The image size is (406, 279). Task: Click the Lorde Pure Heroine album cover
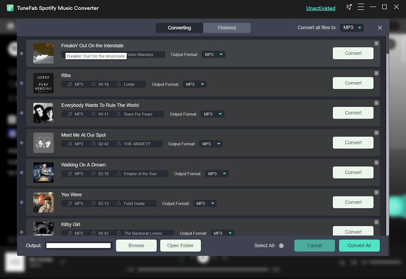(44, 83)
